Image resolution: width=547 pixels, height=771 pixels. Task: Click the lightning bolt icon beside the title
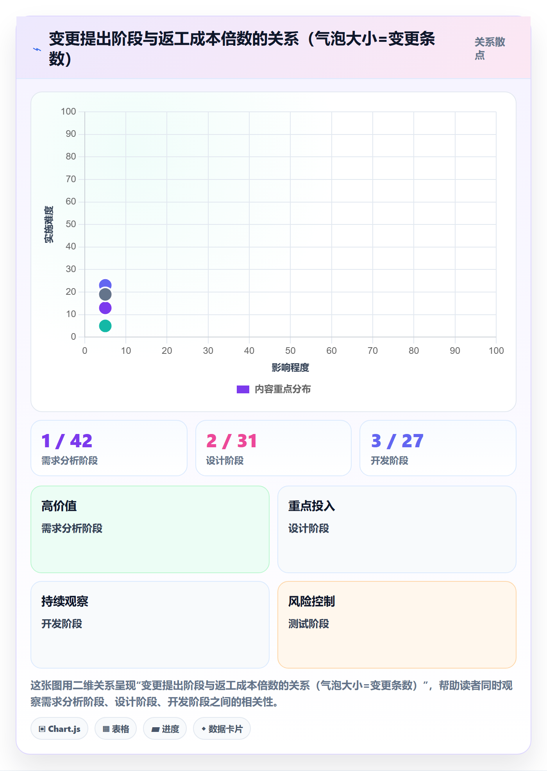(x=37, y=49)
